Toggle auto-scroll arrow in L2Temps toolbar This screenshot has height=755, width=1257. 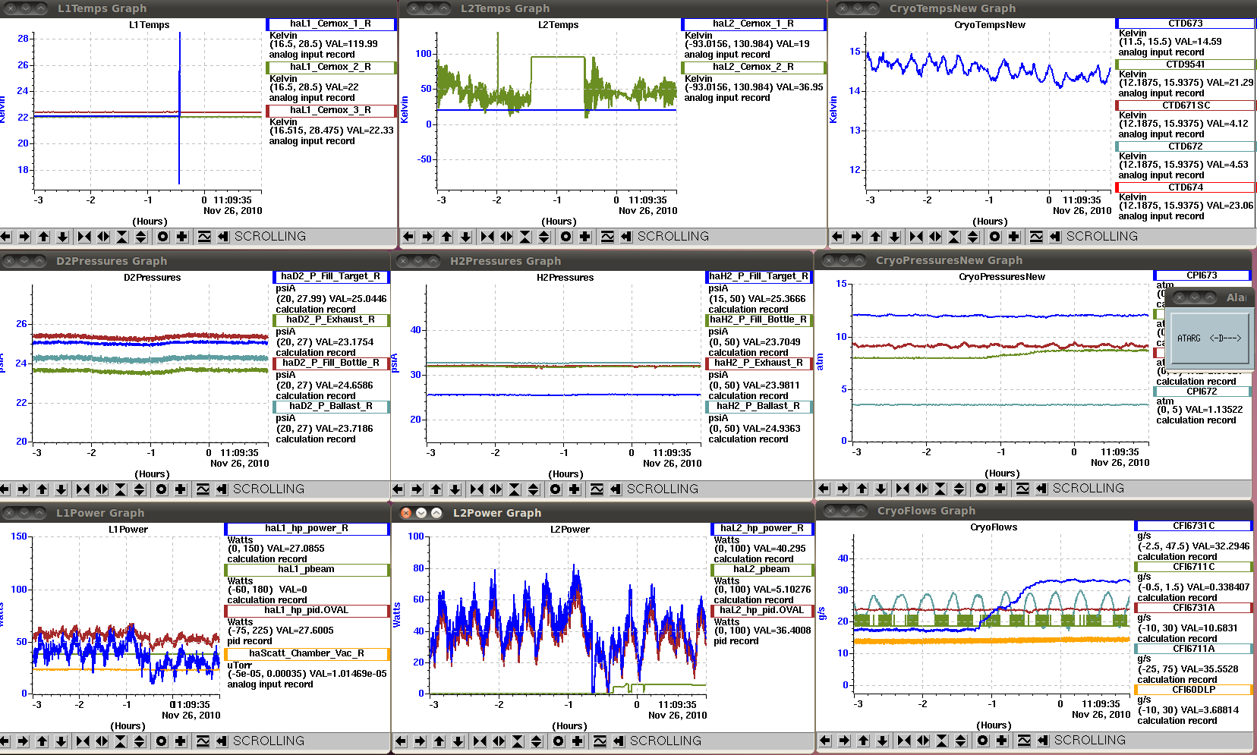coord(626,237)
